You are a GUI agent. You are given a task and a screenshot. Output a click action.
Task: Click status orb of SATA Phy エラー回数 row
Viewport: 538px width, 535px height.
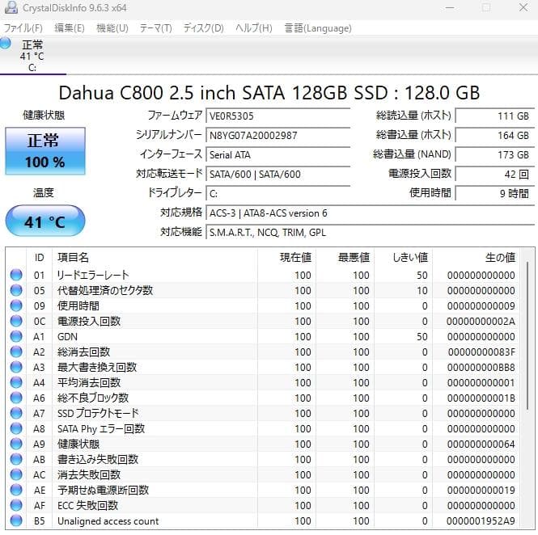point(16,428)
